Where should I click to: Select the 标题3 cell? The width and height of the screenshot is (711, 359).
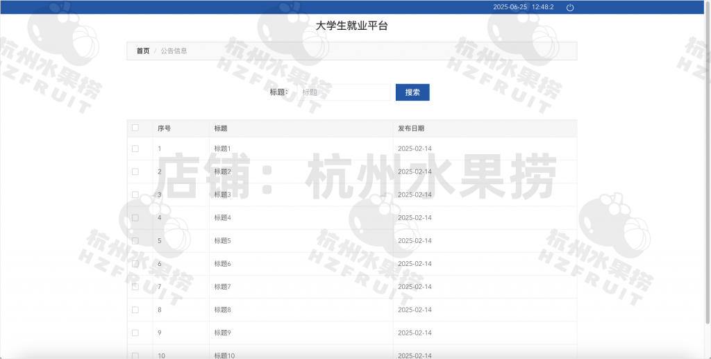click(x=301, y=194)
